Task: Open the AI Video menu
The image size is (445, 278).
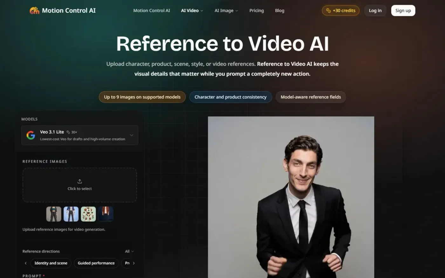Action: pyautogui.click(x=192, y=10)
